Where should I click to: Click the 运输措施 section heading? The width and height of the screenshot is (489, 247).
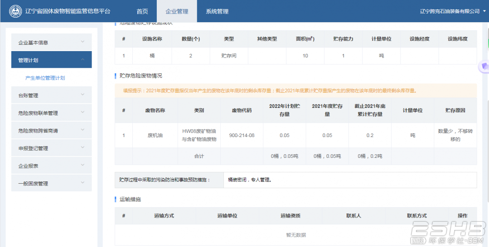[x=130, y=199]
